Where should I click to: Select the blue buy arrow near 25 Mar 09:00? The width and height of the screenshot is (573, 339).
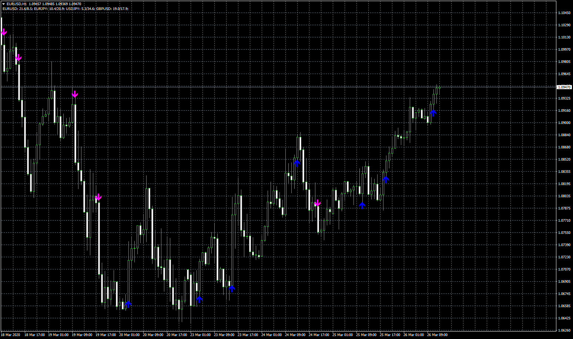pos(362,205)
